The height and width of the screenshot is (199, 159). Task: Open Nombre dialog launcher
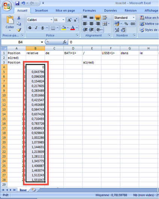pyautogui.click(x=134, y=35)
